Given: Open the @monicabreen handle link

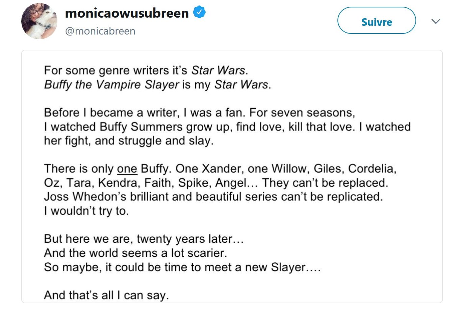Looking at the screenshot, I should [100, 31].
